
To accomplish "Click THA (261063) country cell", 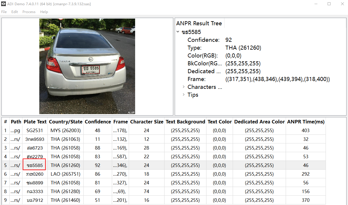I will 66,139.
